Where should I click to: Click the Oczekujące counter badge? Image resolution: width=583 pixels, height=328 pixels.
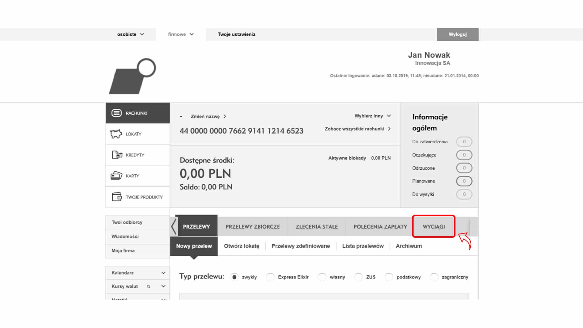point(464,155)
